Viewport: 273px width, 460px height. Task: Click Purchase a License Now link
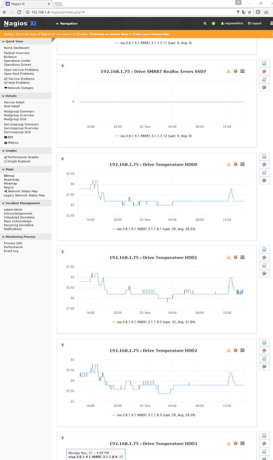click(x=109, y=34)
